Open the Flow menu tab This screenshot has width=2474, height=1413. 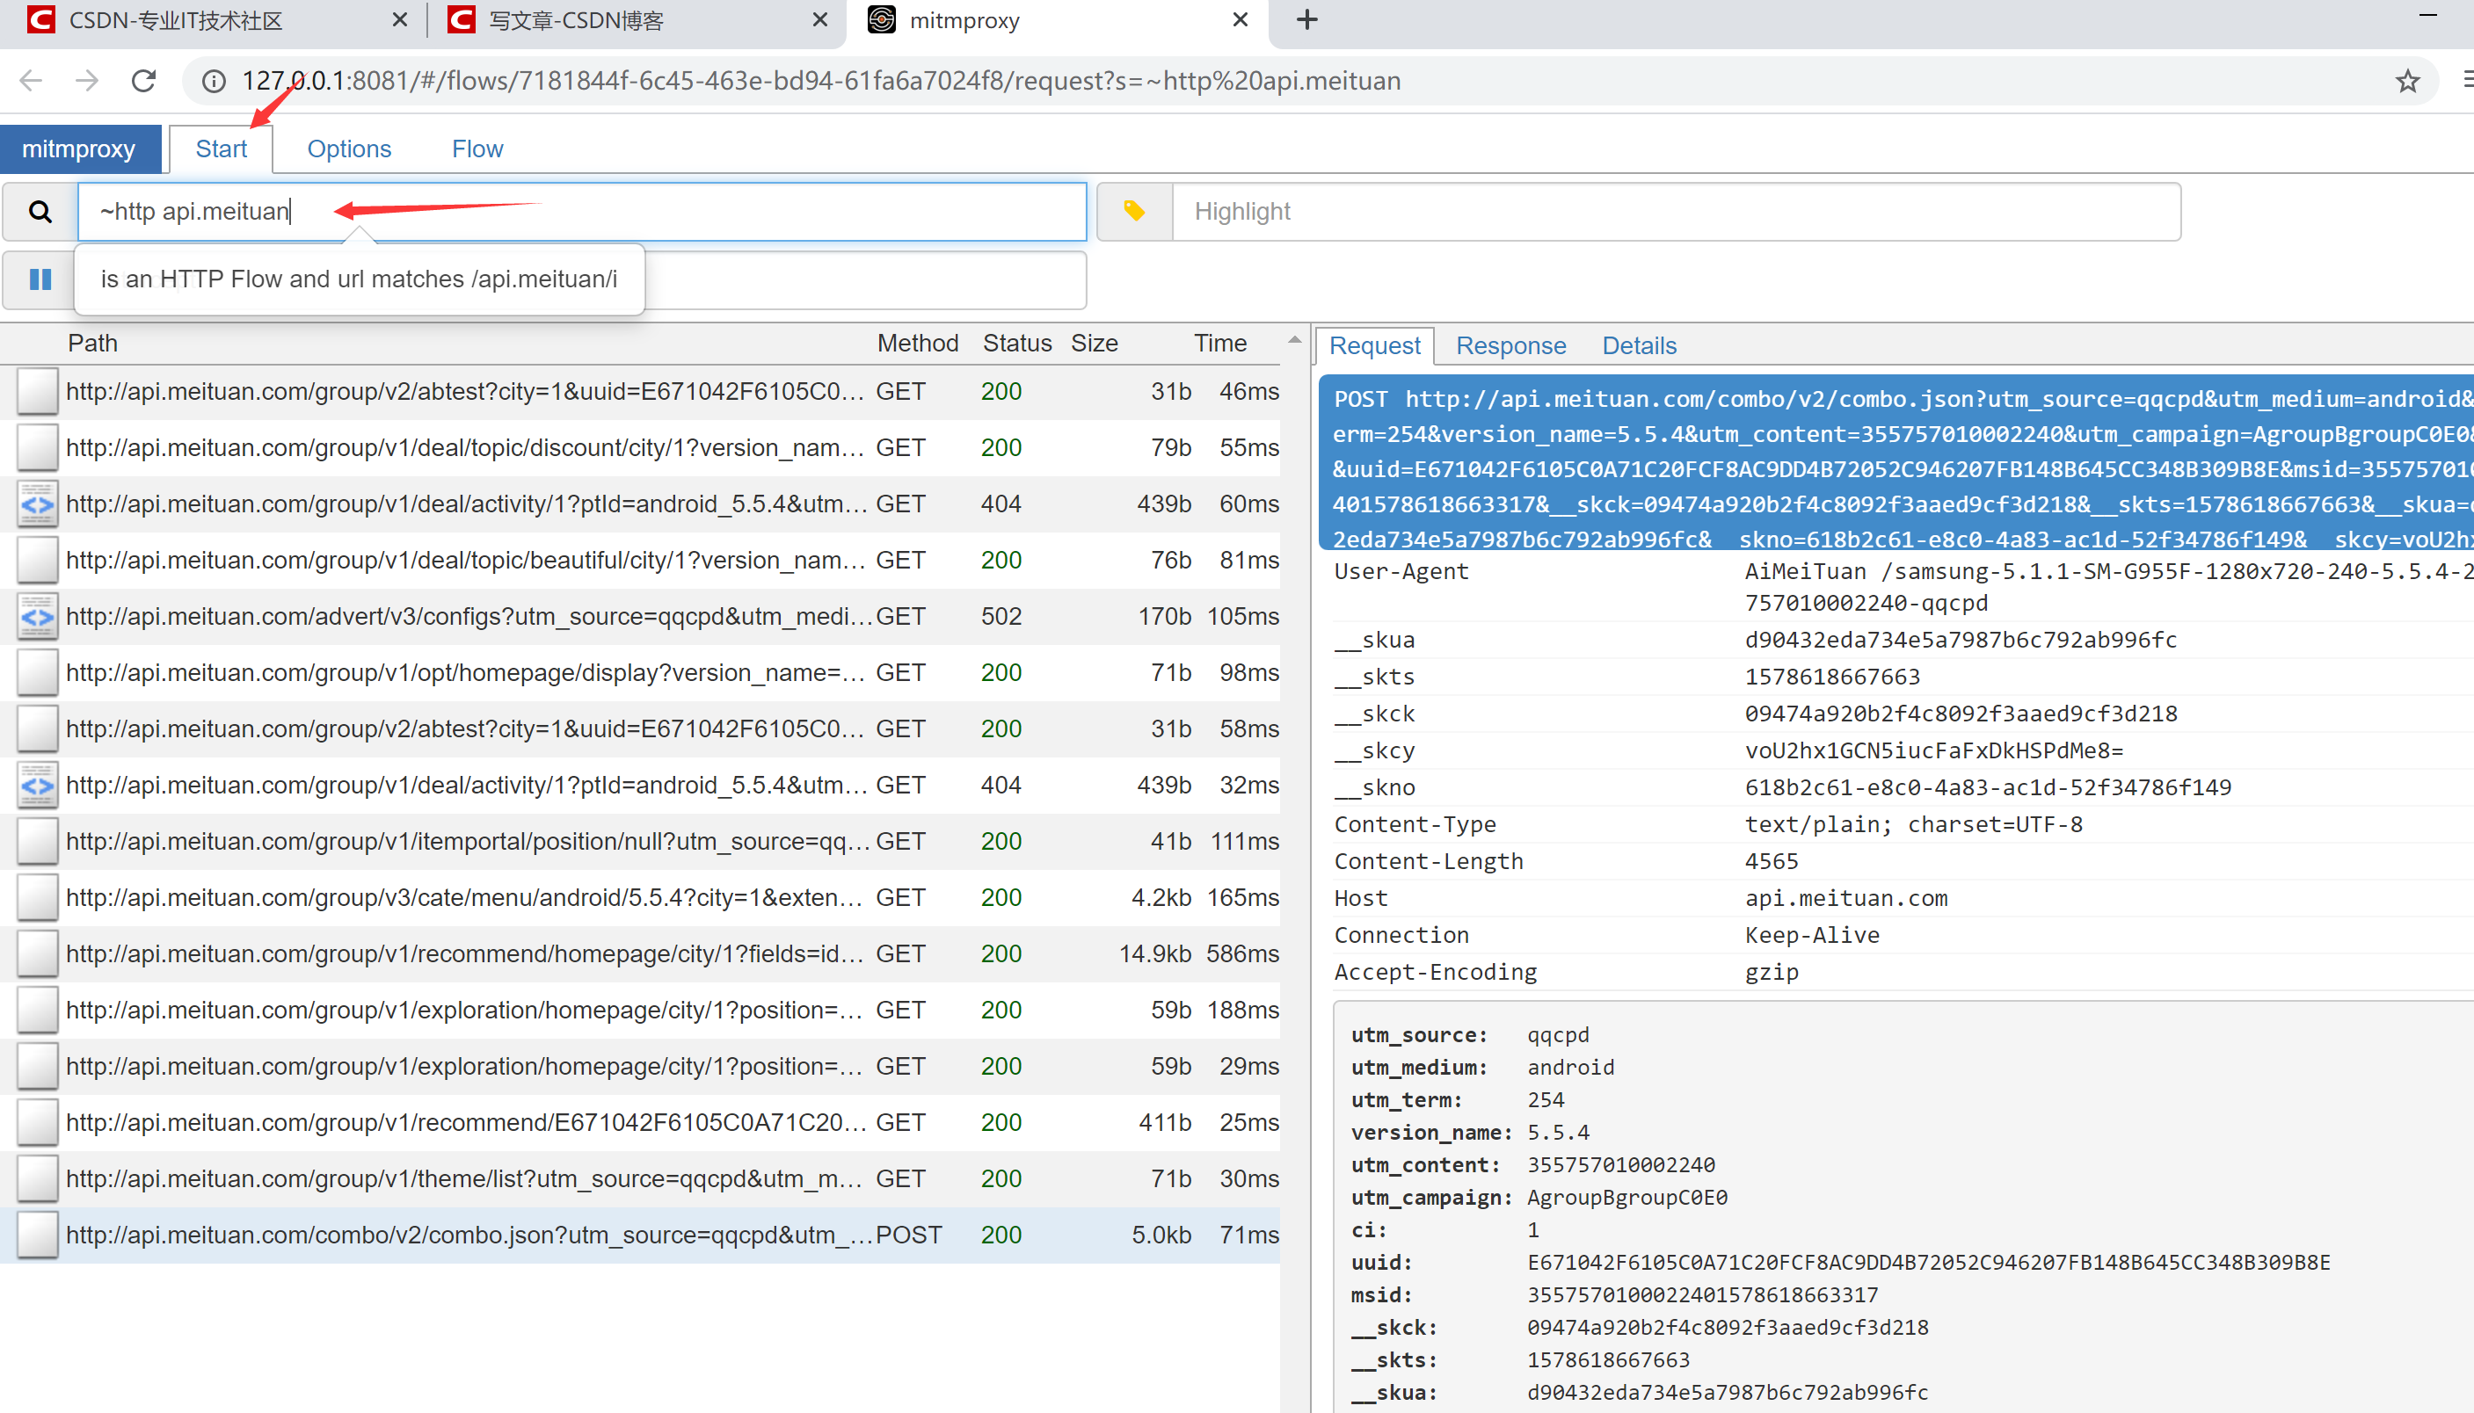tap(477, 149)
